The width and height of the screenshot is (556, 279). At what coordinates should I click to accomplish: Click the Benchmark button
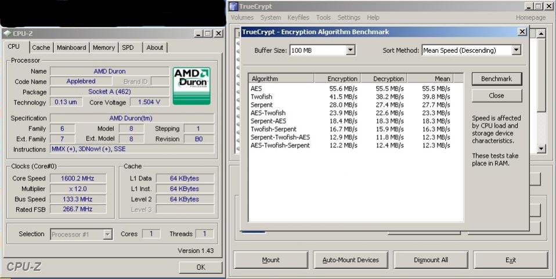[x=496, y=79]
